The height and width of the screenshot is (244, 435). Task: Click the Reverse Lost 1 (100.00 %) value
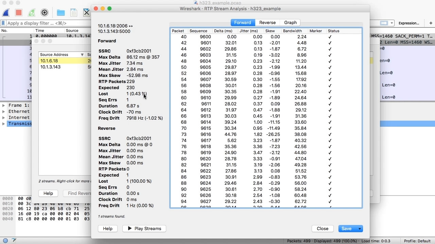tap(139, 181)
